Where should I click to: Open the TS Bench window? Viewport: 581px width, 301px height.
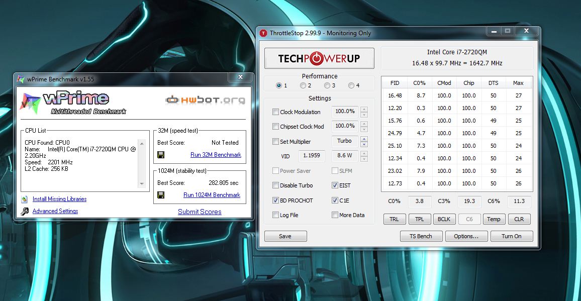(x=421, y=236)
